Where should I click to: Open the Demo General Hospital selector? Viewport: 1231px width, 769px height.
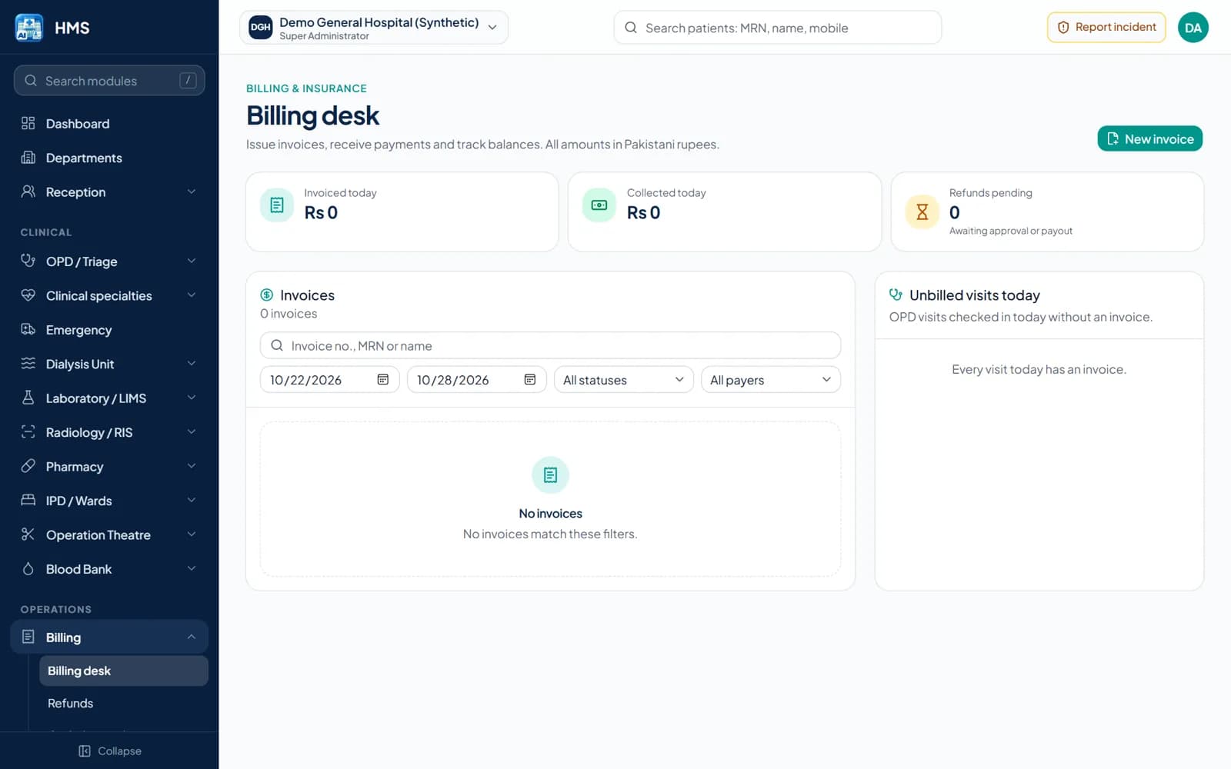pos(374,28)
